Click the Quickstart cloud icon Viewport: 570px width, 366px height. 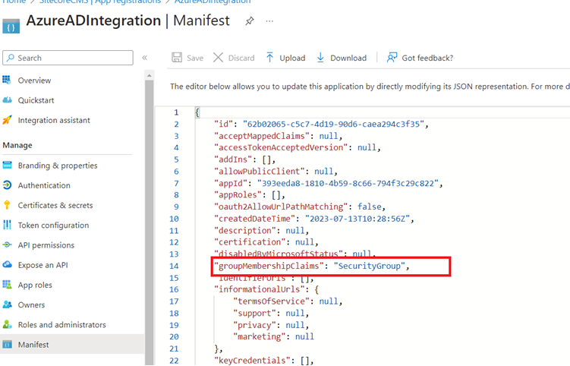7,99
